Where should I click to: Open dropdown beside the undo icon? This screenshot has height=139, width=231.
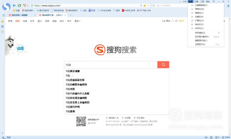(27, 6)
